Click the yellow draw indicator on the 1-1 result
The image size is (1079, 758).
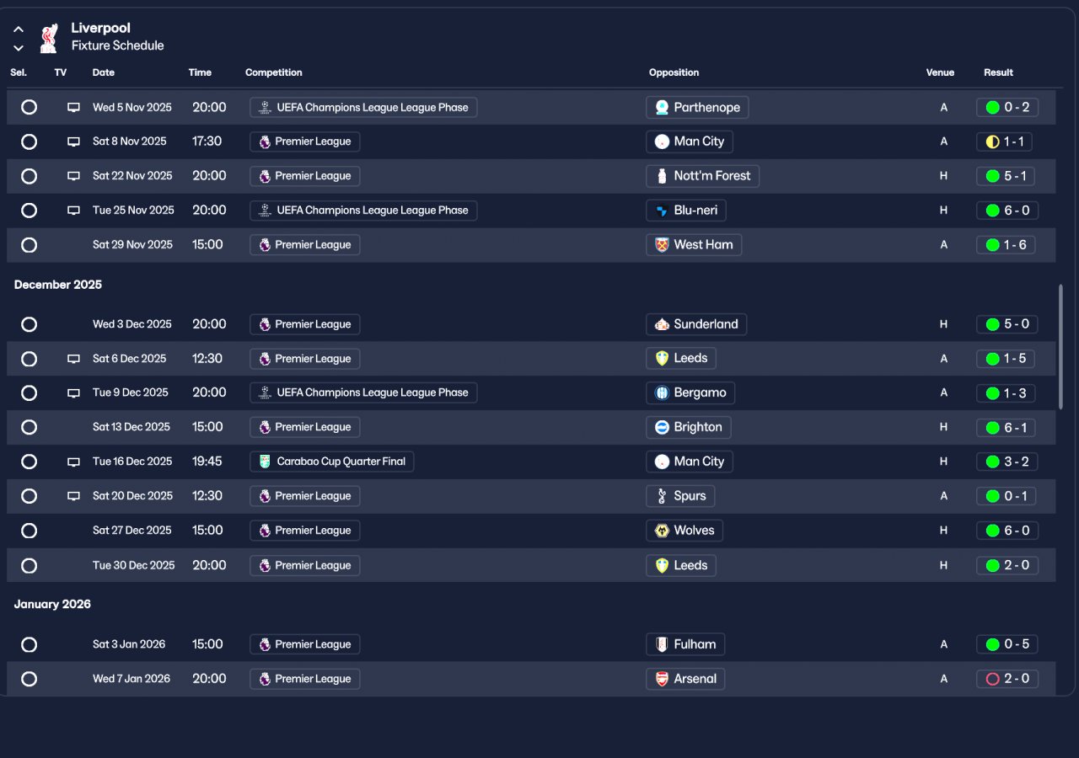[x=992, y=141]
